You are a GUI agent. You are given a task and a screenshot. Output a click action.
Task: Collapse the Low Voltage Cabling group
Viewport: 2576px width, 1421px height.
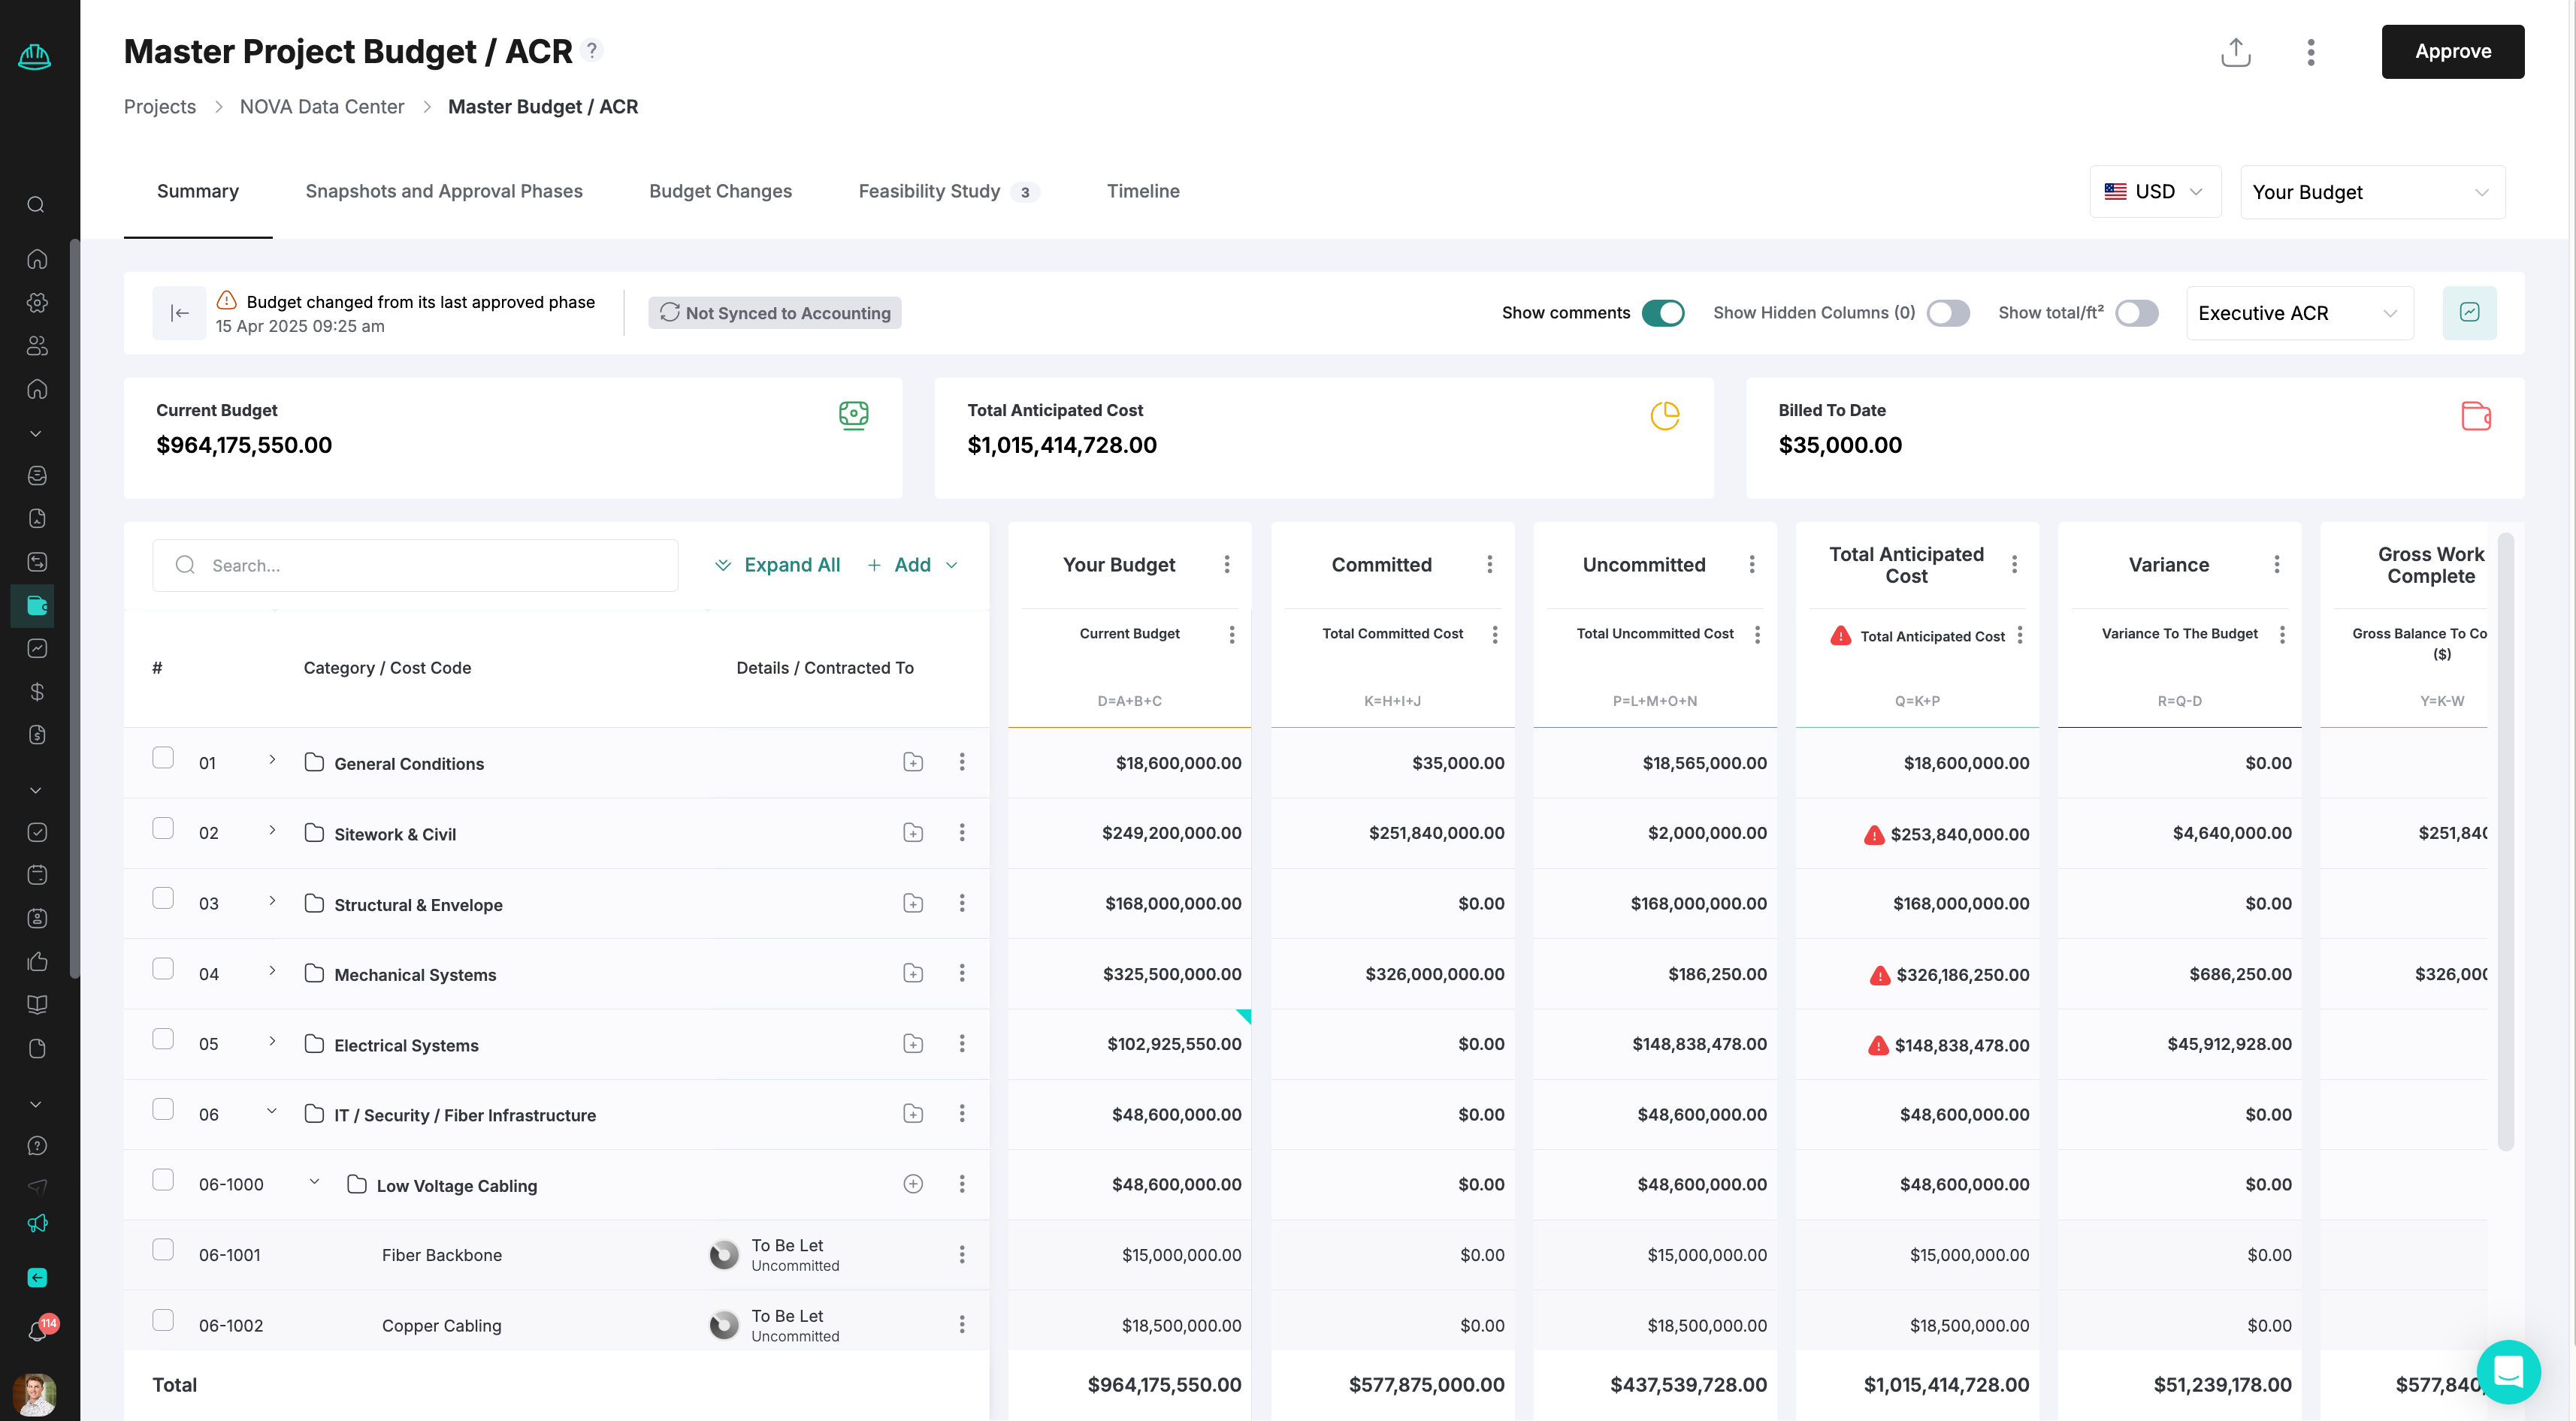tap(314, 1181)
